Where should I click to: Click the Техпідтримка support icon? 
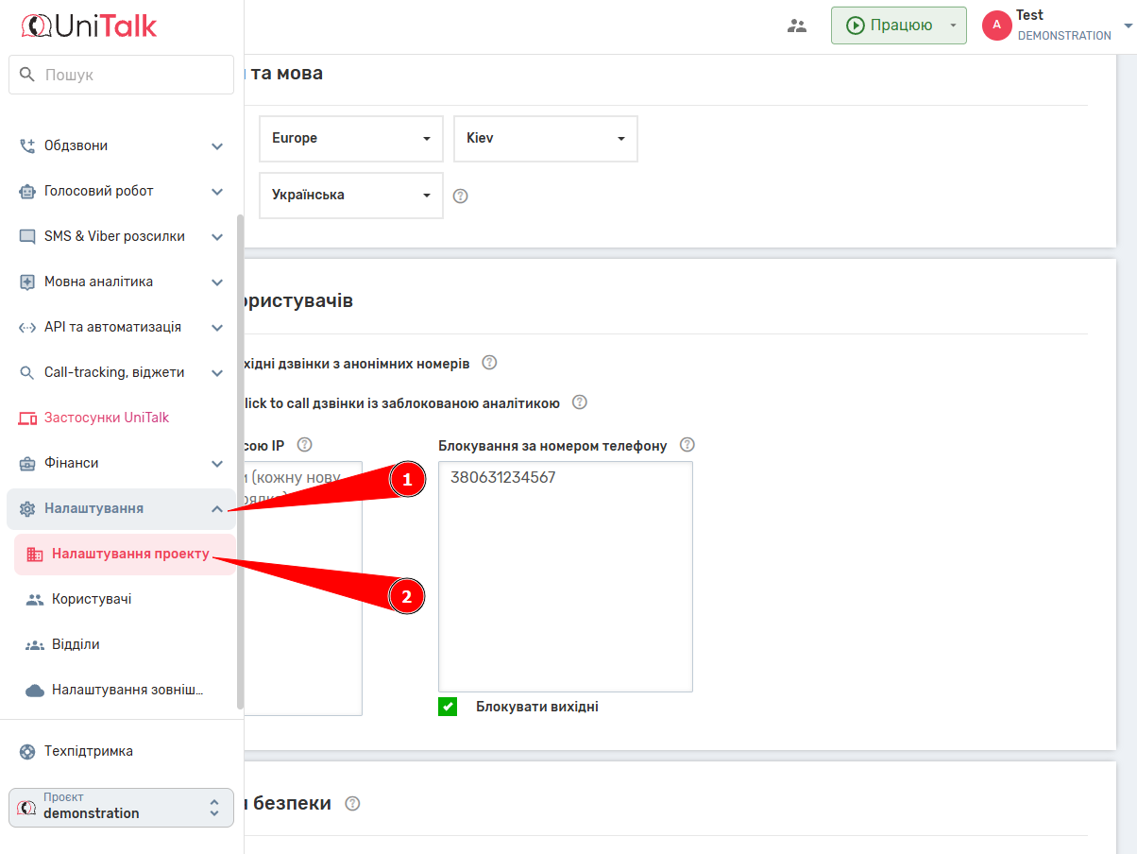click(27, 751)
